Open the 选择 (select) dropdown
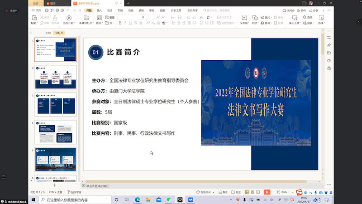The image size is (362, 204). point(321,23)
